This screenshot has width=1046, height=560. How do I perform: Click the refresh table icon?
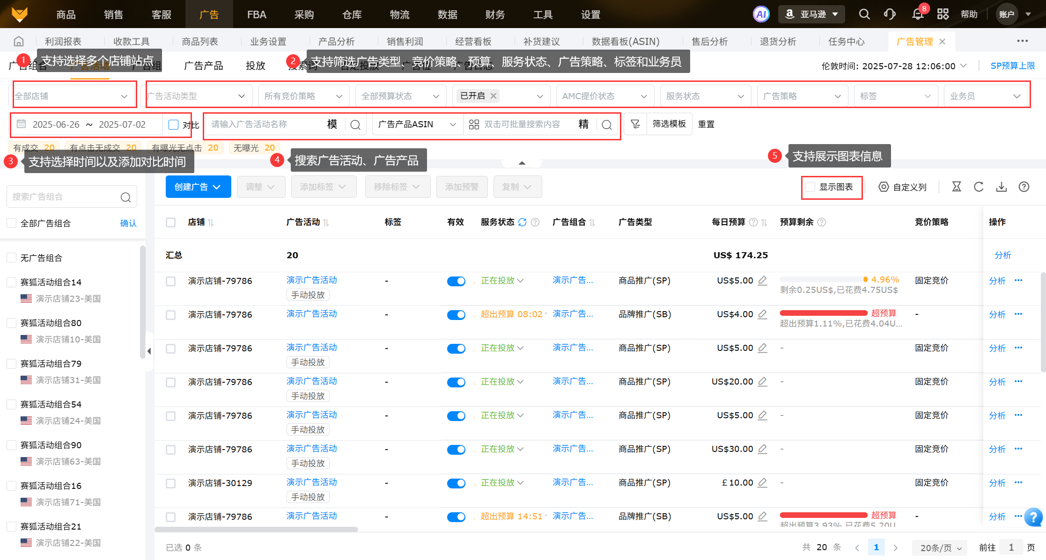[x=979, y=187]
